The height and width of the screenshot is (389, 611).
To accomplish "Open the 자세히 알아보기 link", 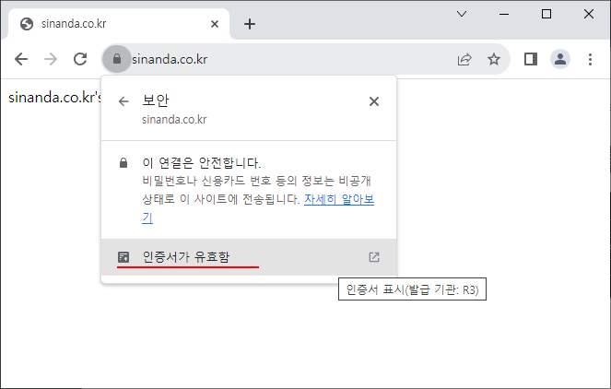I will [x=339, y=199].
